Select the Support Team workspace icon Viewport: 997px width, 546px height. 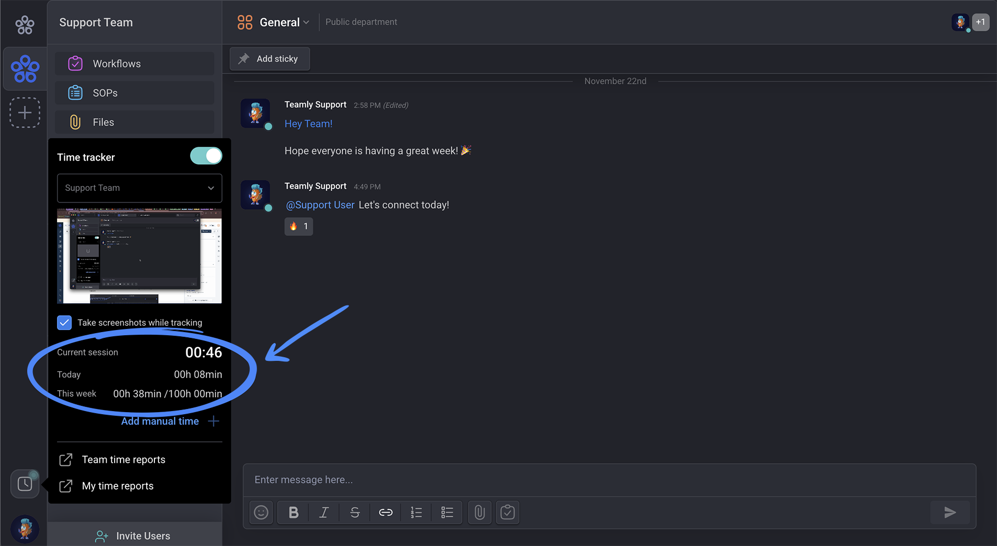pos(25,69)
